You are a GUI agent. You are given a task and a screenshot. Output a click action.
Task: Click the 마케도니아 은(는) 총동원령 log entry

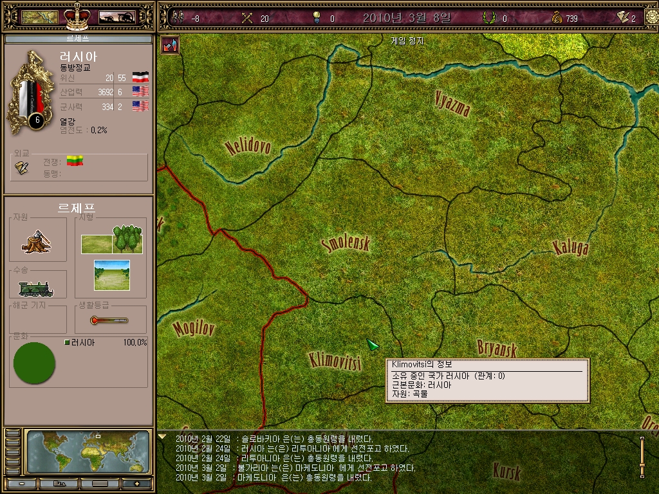(274, 477)
